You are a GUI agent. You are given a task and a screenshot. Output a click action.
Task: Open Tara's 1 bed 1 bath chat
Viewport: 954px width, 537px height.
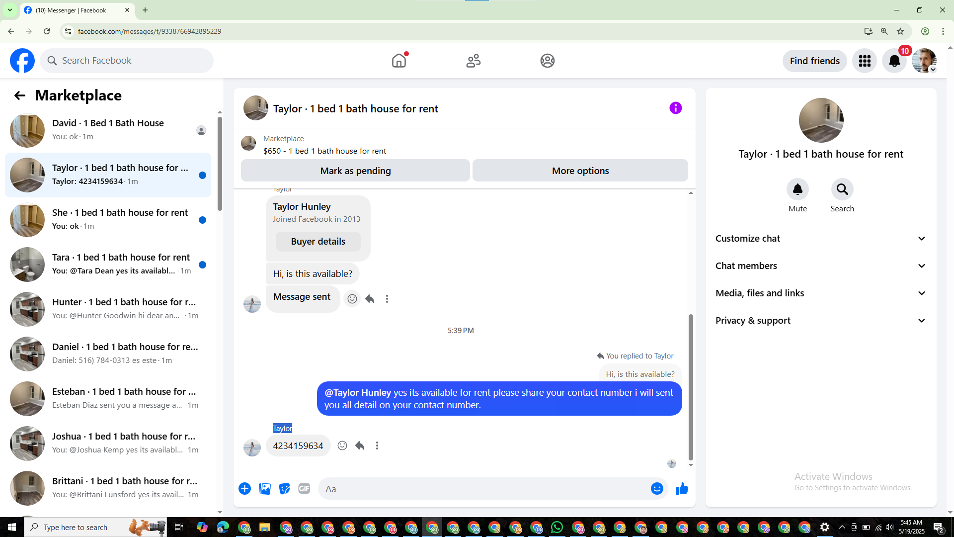(108, 265)
